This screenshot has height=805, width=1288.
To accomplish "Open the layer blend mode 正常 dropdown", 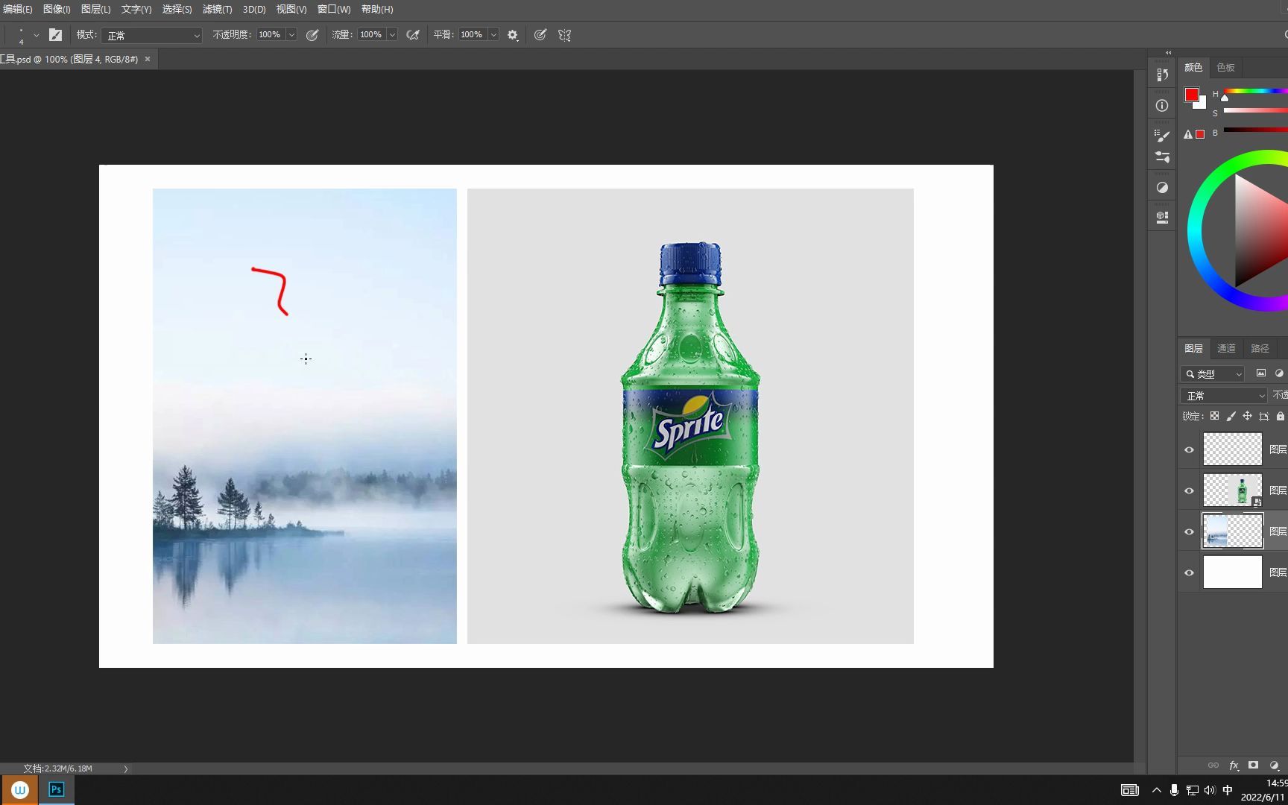I will (1224, 396).
